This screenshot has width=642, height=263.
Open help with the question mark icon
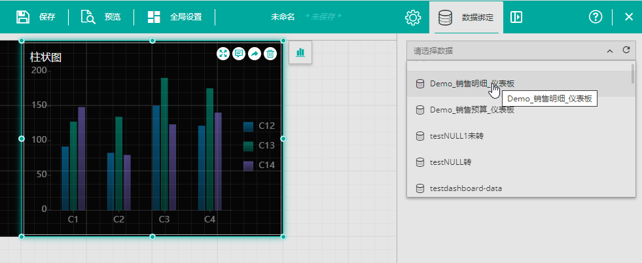coord(596,17)
